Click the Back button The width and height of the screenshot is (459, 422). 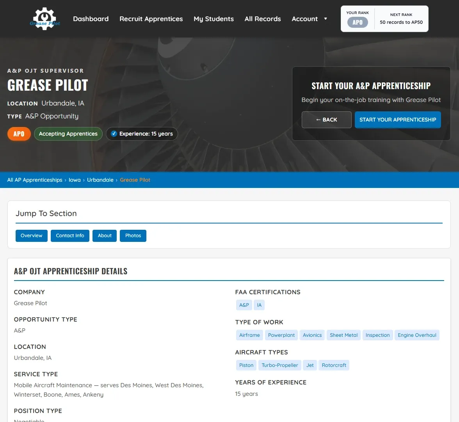point(326,120)
